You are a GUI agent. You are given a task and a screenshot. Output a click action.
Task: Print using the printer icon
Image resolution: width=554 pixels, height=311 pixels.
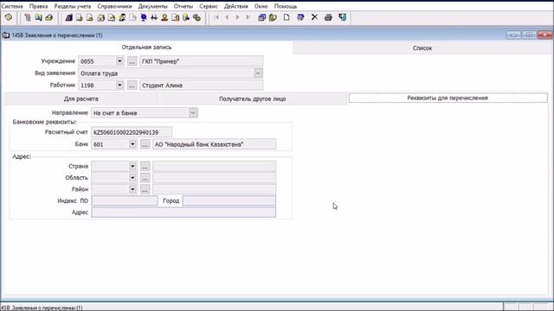pos(328,17)
